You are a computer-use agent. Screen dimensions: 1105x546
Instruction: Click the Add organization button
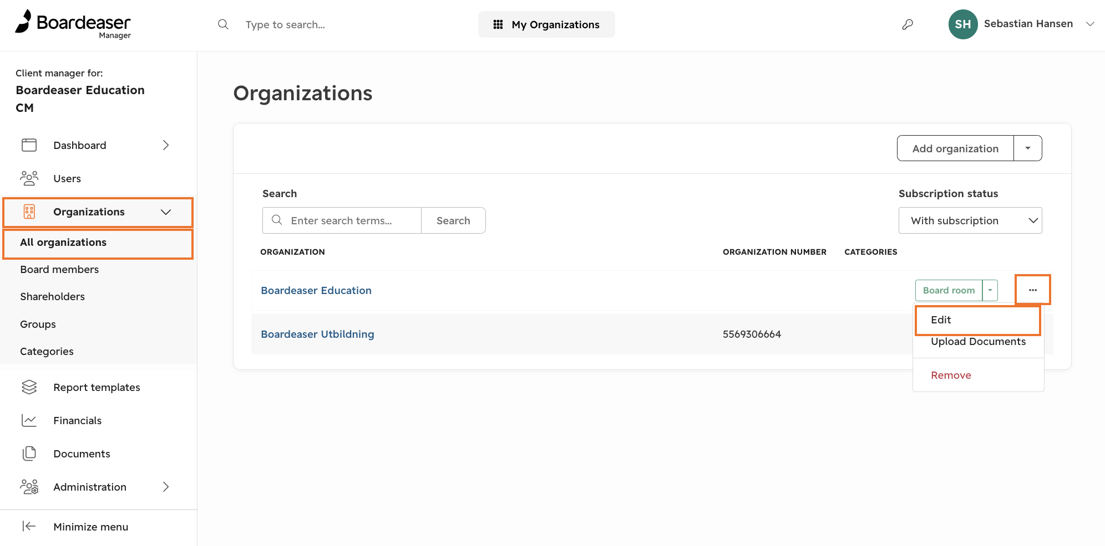955,148
